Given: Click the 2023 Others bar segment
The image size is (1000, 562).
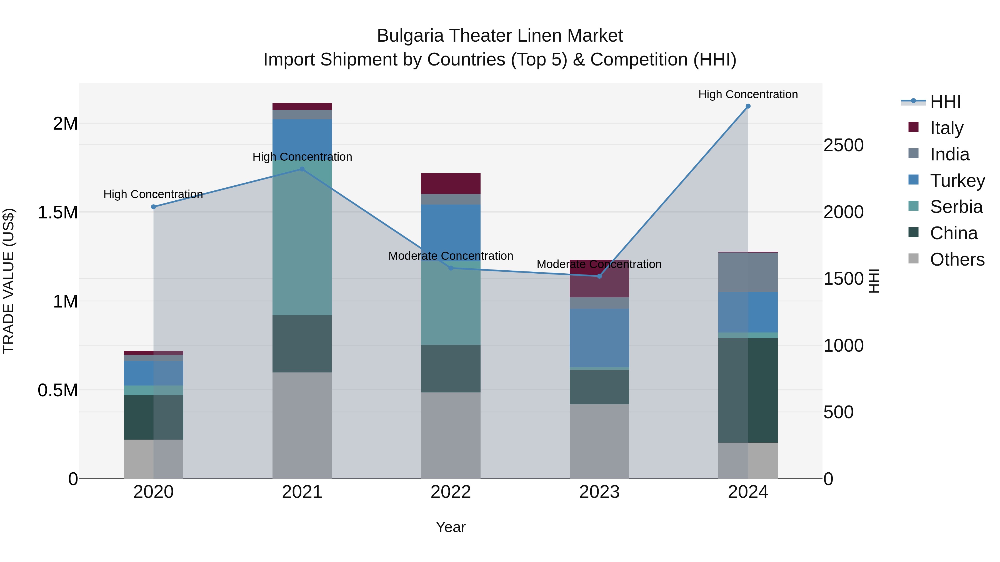Looking at the screenshot, I should (x=599, y=441).
